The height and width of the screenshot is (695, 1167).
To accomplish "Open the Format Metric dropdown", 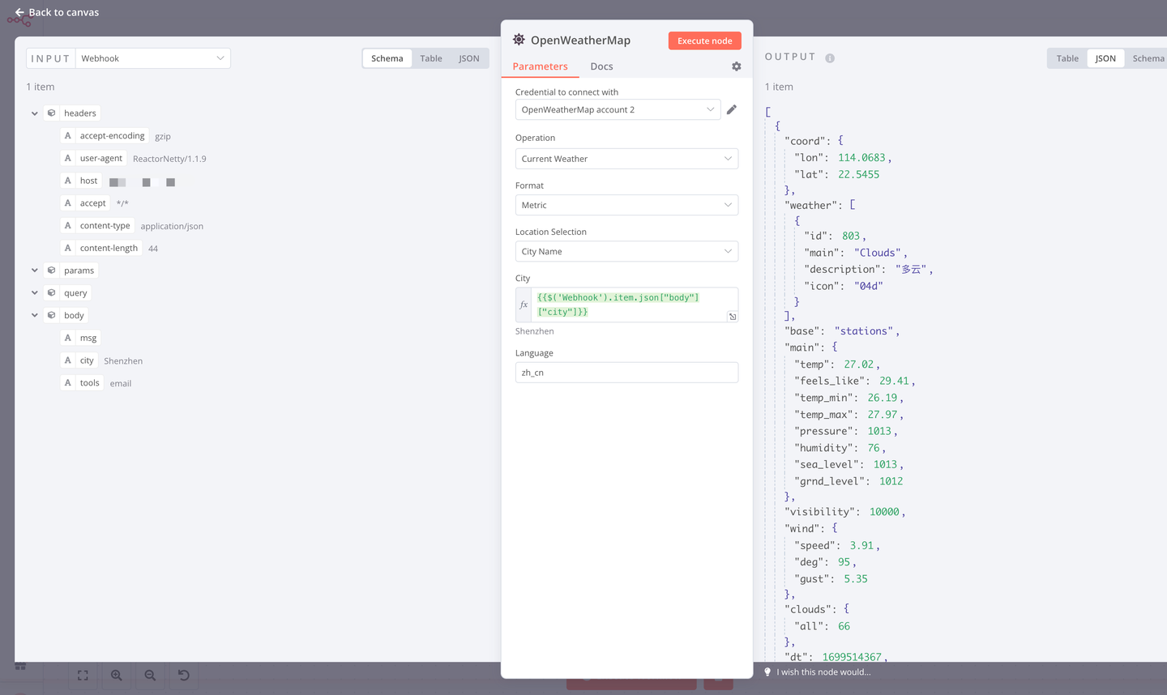I will pos(626,205).
